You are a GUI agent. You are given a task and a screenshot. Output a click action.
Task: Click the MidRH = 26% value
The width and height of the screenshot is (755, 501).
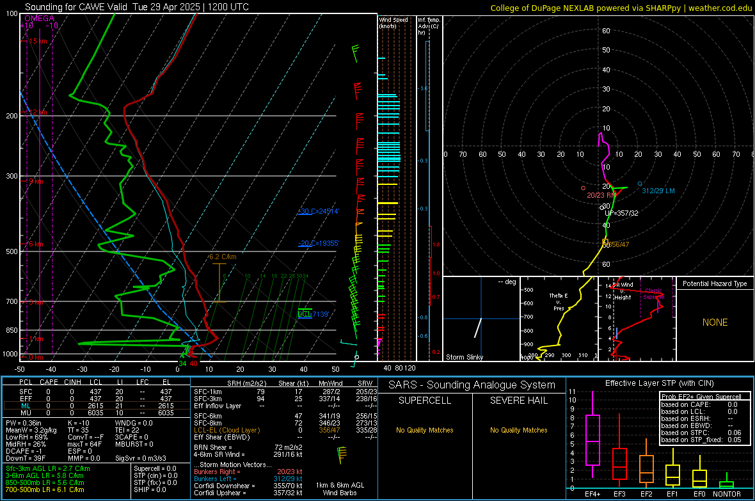pyautogui.click(x=26, y=444)
